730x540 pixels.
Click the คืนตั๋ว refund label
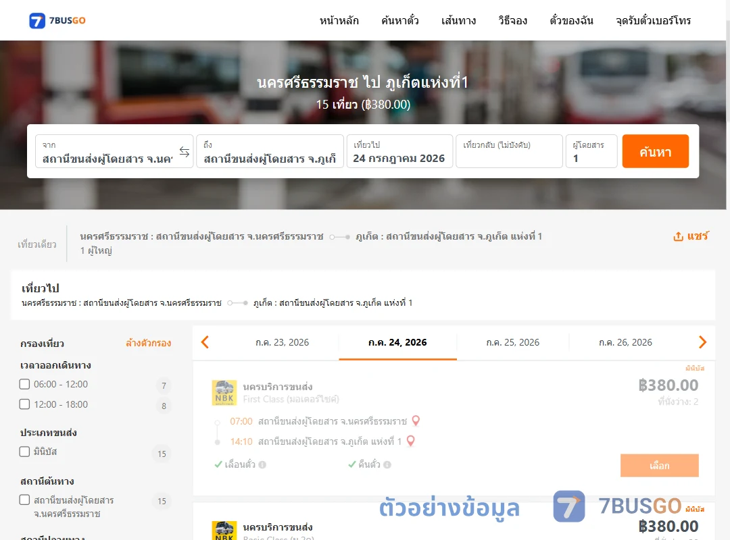click(369, 464)
